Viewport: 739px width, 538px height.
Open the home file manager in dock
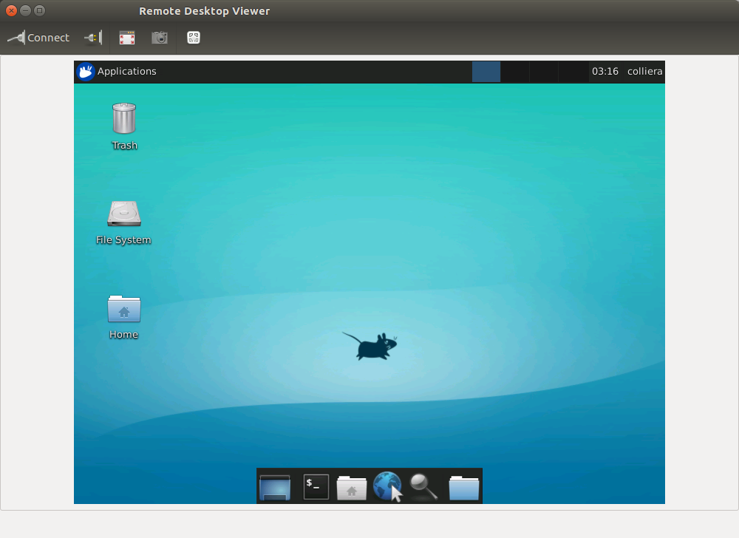[x=352, y=488]
